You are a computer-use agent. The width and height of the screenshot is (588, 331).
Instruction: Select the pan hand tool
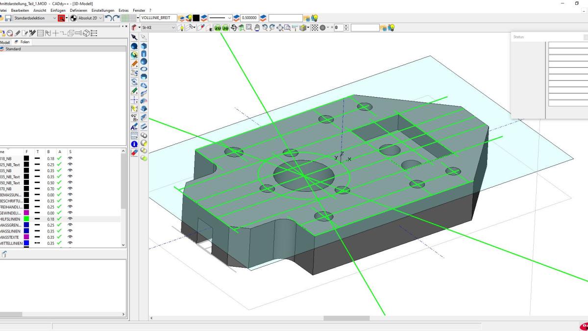[257, 28]
